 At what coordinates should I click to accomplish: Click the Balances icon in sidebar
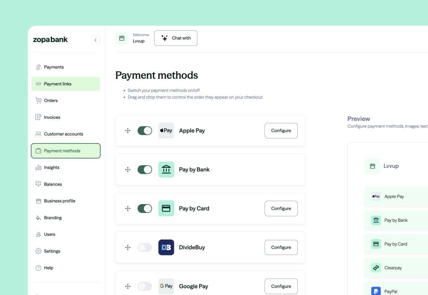coord(39,184)
